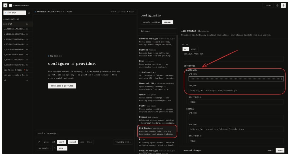Refresh the models list icon
Image resolution: width=290 pixels, height=156 pixels.
(54, 148)
